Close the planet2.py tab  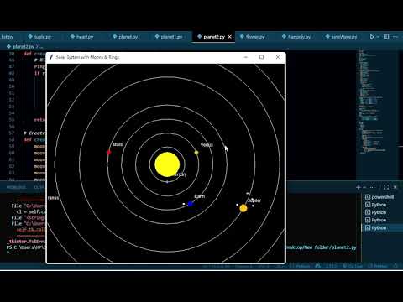(230, 37)
